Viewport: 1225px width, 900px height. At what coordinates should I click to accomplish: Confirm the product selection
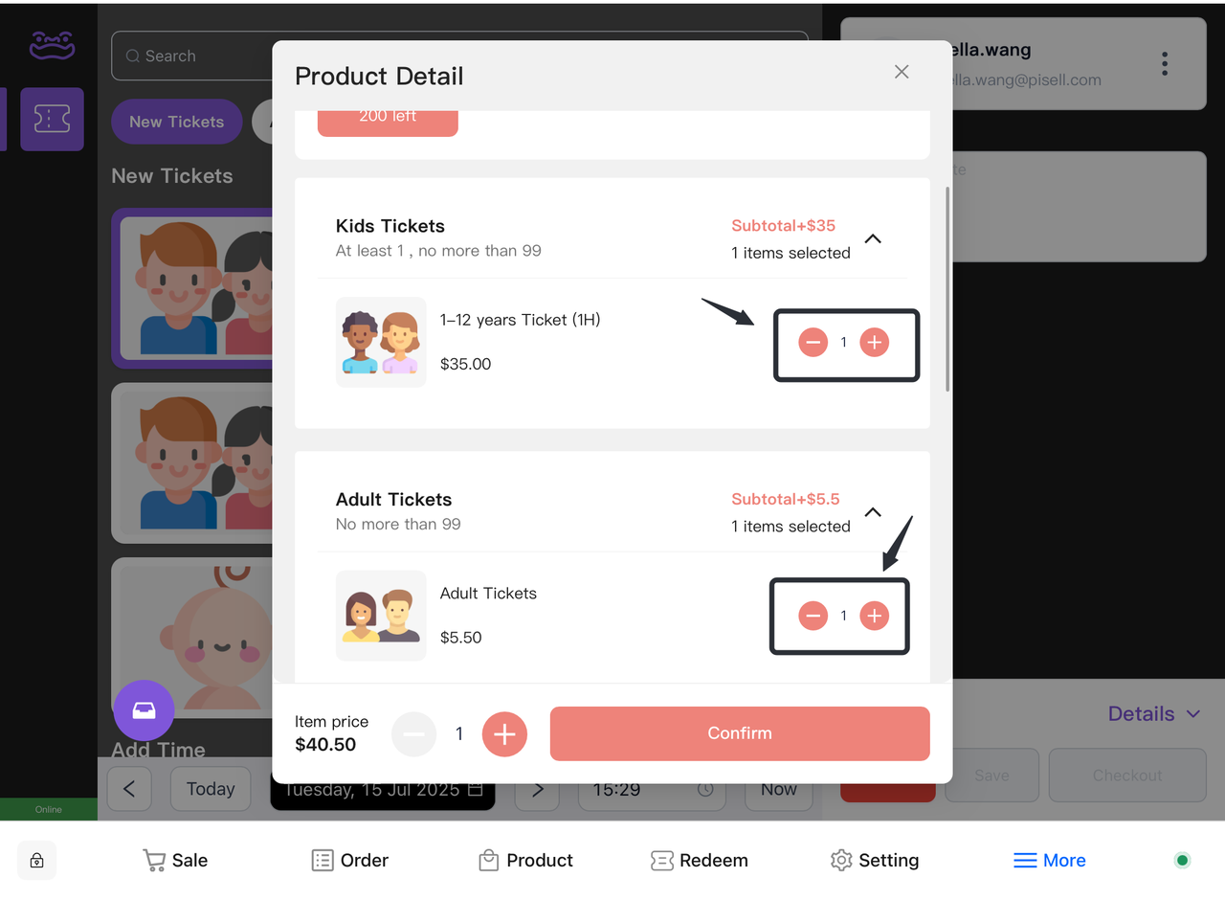(x=739, y=733)
